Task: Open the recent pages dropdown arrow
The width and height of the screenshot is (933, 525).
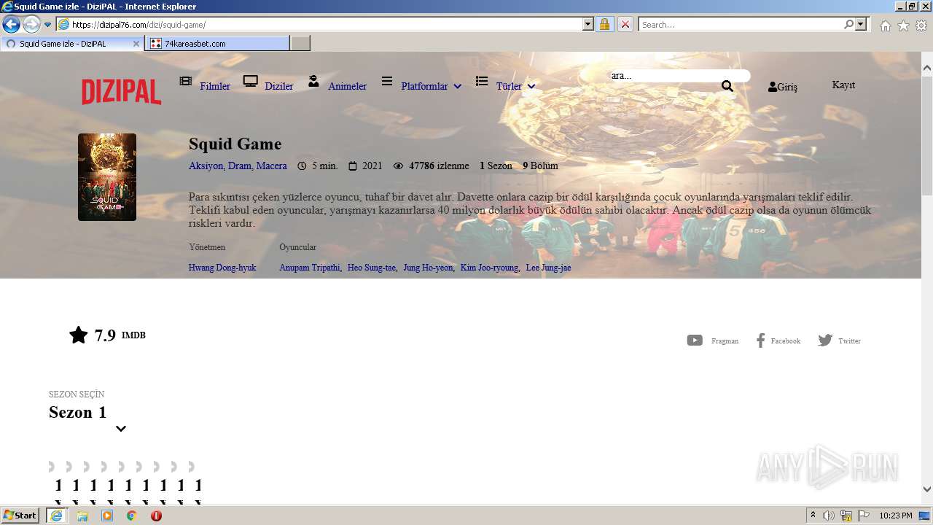Action: point(47,25)
